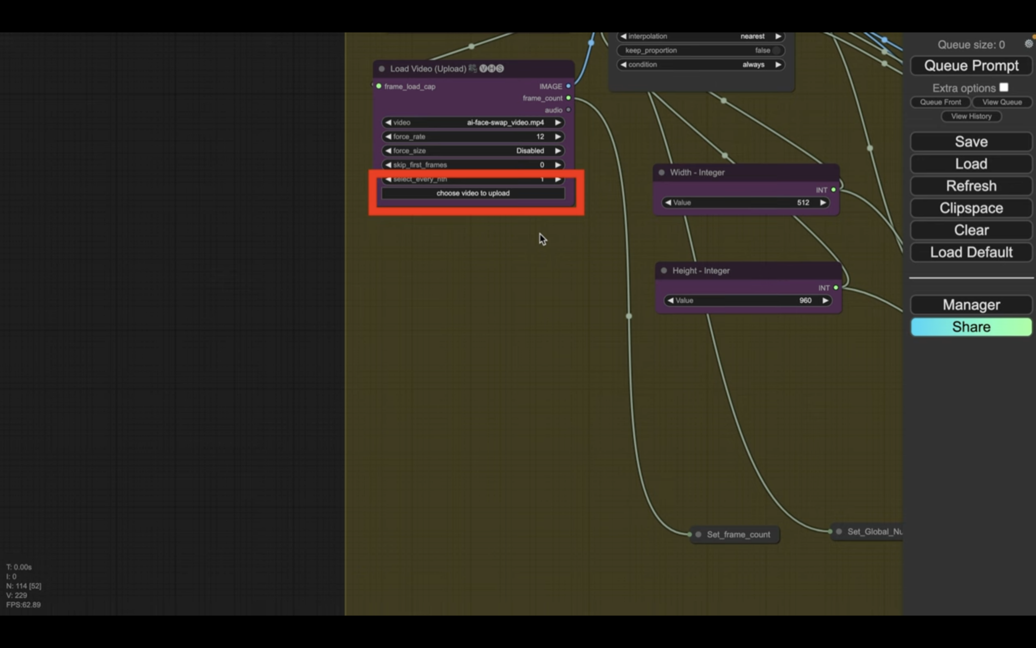Open View History panel

[x=971, y=116]
